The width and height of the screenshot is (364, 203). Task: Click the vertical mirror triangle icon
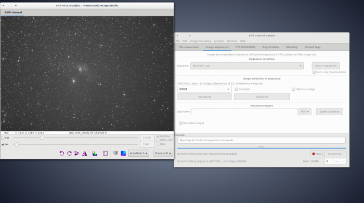(x=84, y=153)
